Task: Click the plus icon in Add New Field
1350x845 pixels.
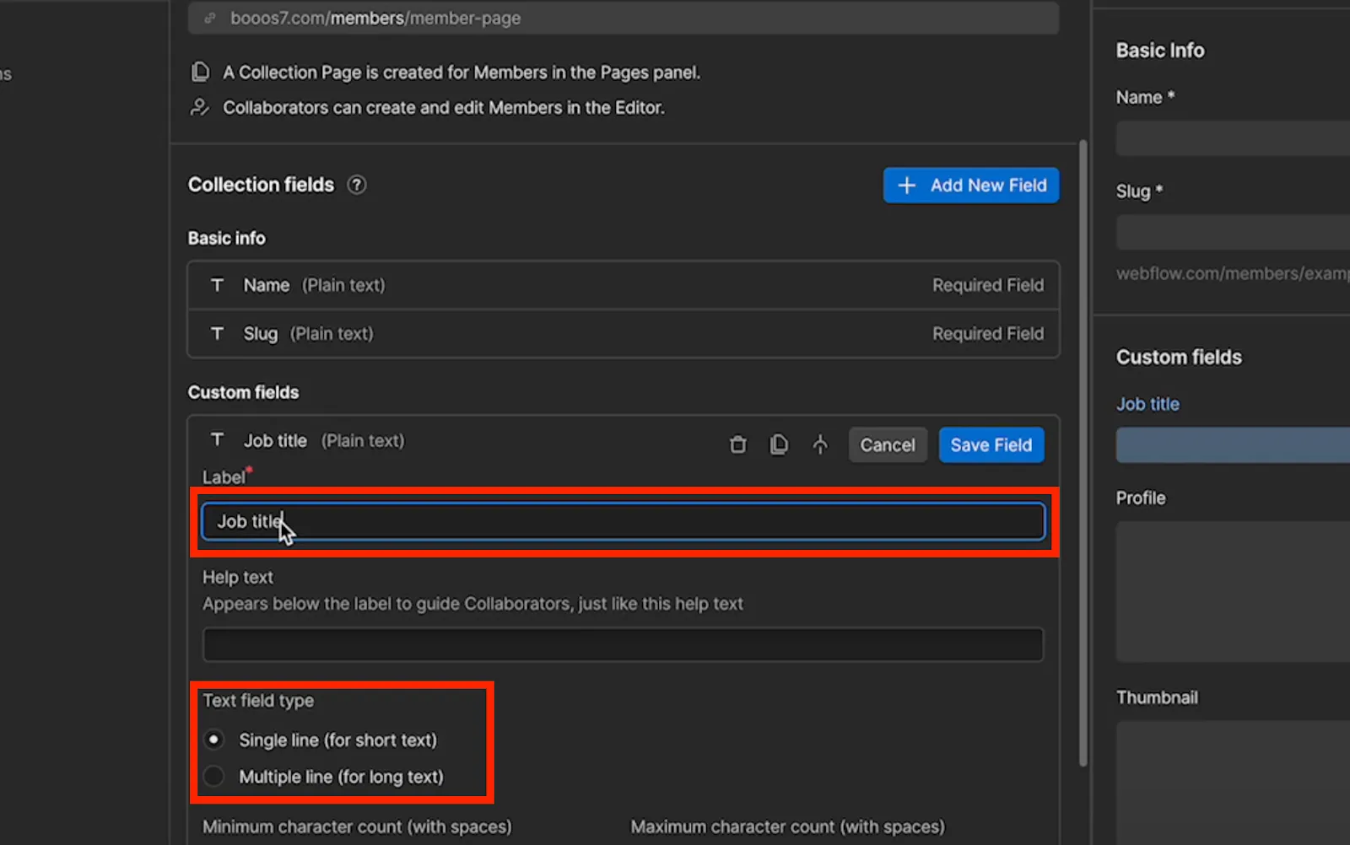Action: [907, 186]
